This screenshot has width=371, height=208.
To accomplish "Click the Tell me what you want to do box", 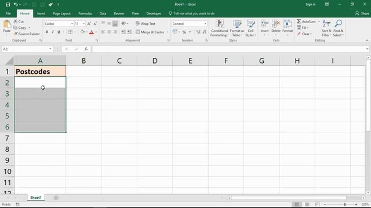I will coord(192,13).
